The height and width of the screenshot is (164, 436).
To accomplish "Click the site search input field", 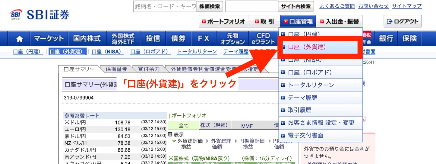I will 251,6.
